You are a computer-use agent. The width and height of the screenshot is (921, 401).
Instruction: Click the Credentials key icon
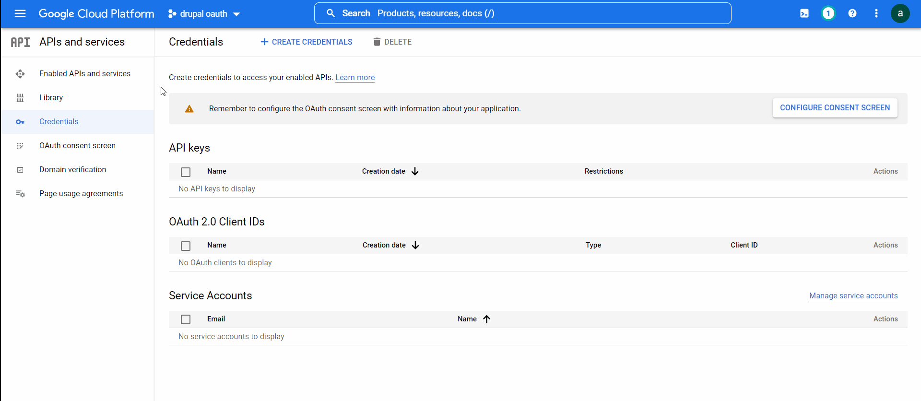(20, 122)
